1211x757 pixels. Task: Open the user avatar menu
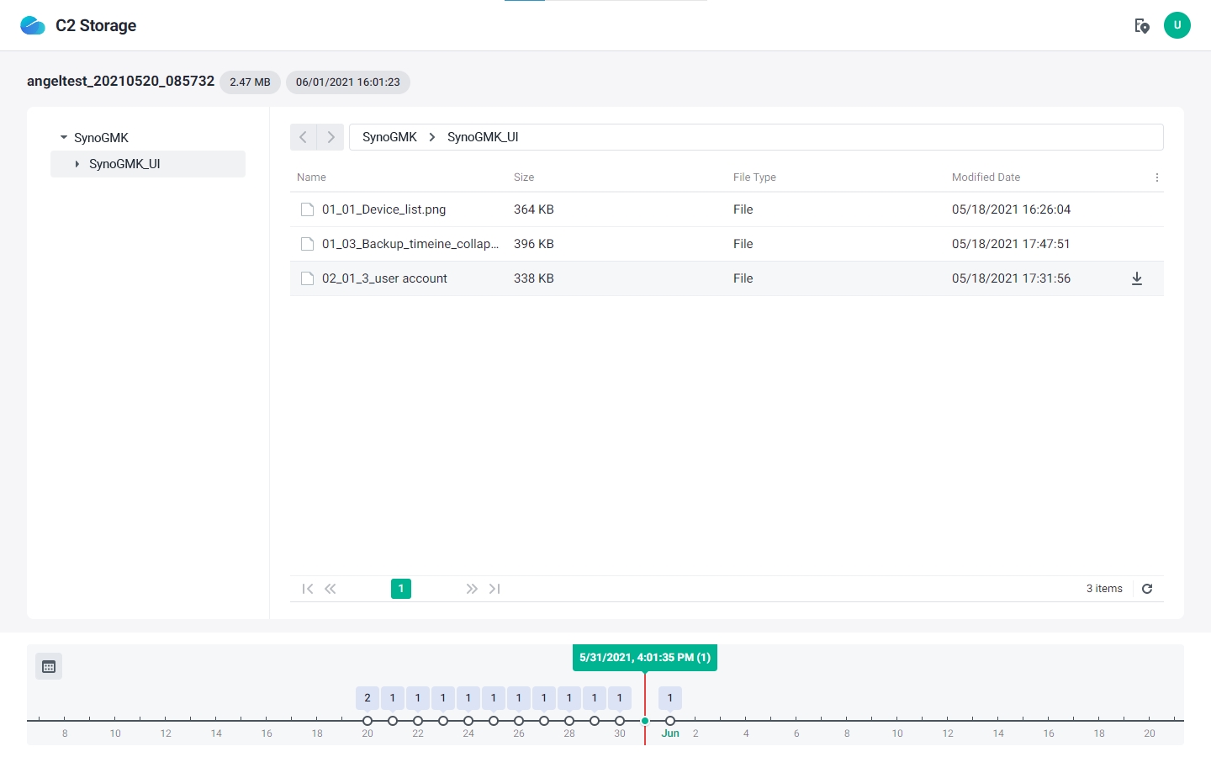click(1177, 25)
